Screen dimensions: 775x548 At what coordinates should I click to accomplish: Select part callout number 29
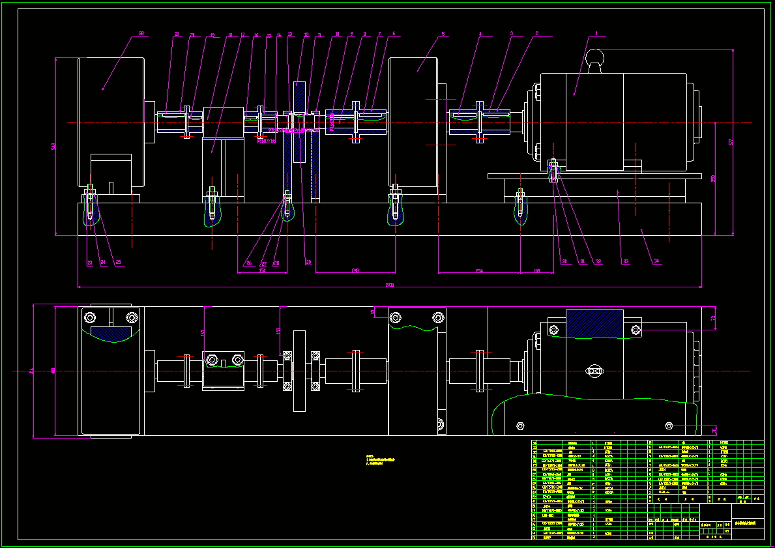pyautogui.click(x=308, y=263)
